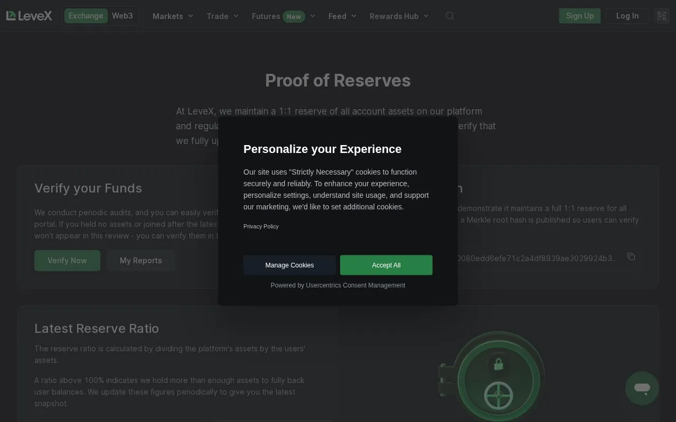Click the Verify your Funds heading

[88, 188]
